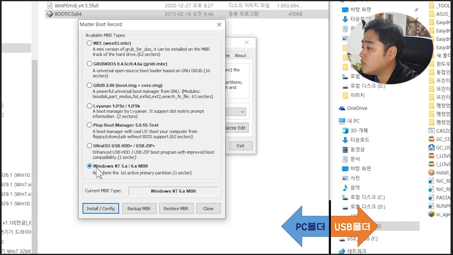The height and width of the screenshot is (255, 453).
Task: Click the pin icon beside 바탕 화면
Action: (416, 9)
